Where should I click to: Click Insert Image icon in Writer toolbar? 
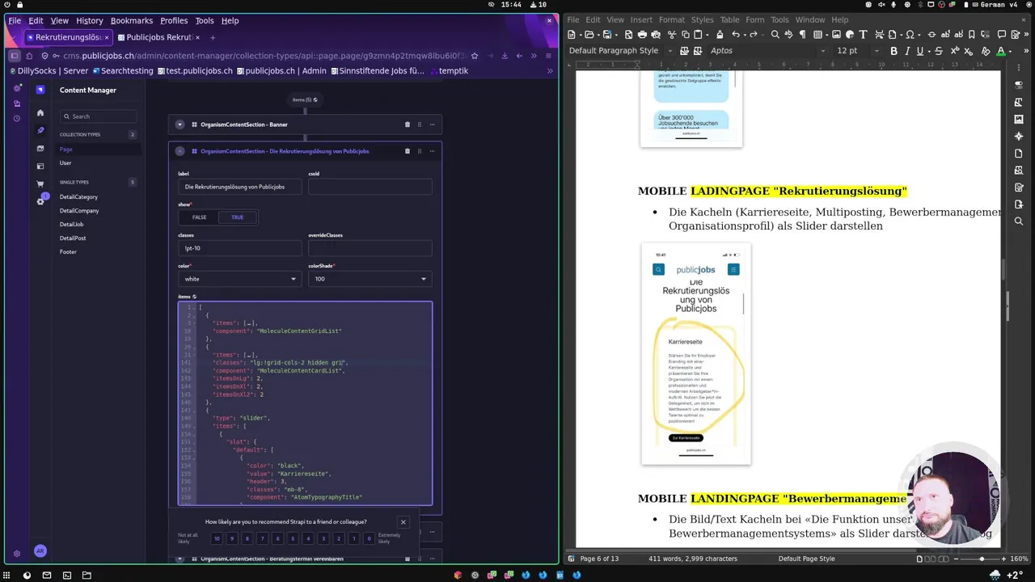tap(836, 35)
